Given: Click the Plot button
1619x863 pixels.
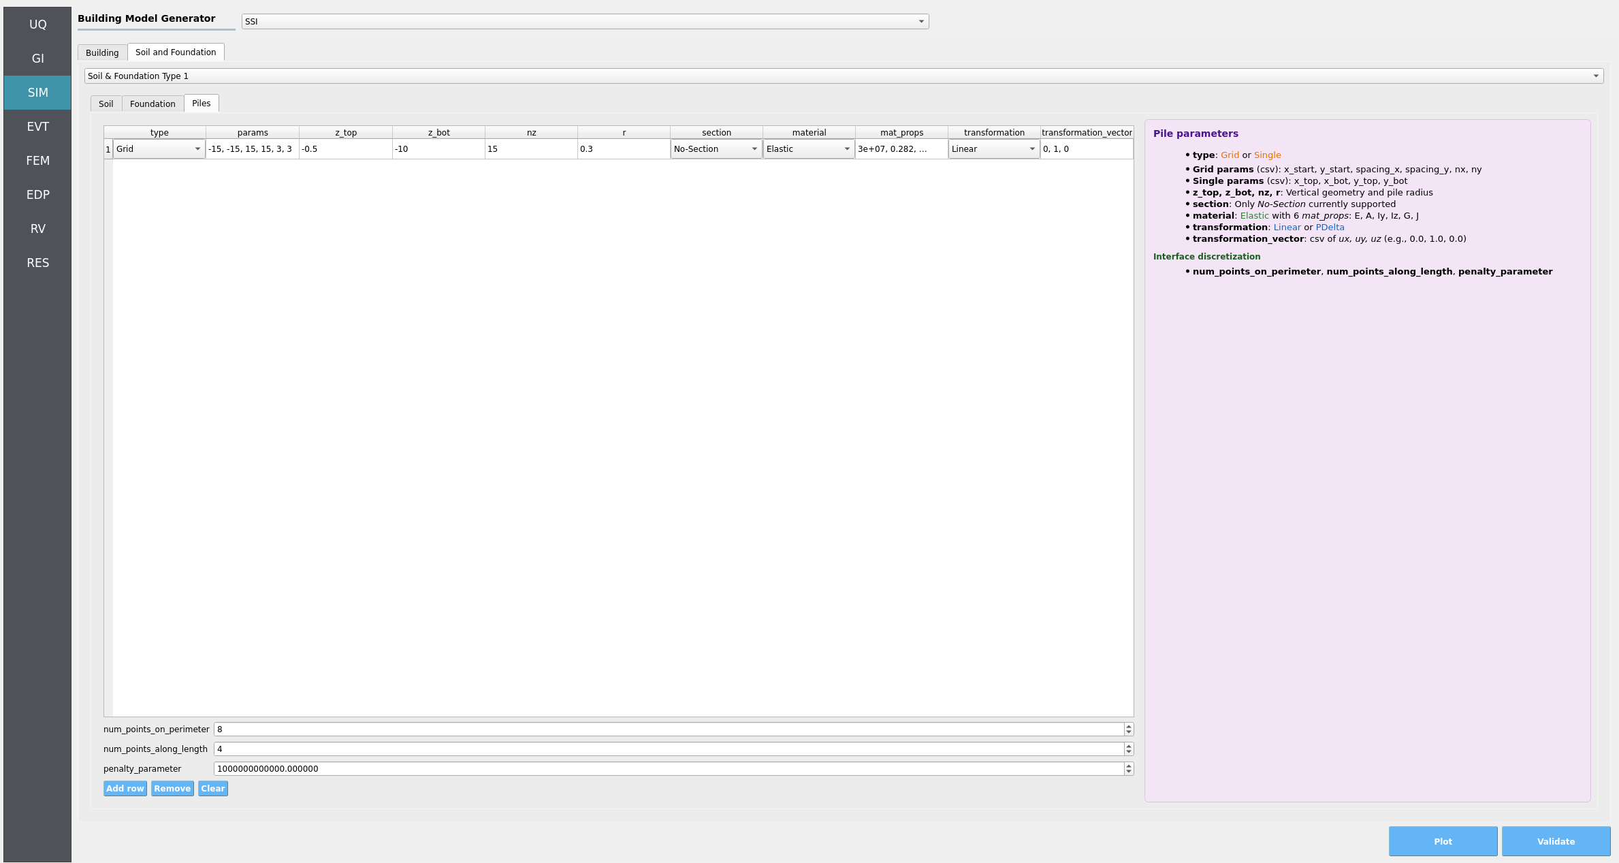Looking at the screenshot, I should click(x=1442, y=842).
